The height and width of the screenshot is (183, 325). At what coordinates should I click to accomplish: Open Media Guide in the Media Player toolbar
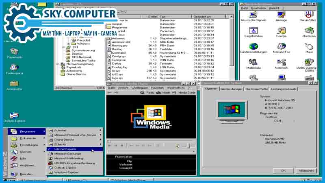[x=184, y=93]
